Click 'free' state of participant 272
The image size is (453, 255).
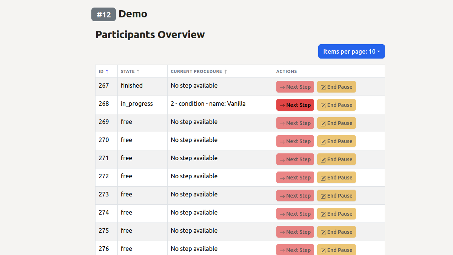[x=126, y=176]
